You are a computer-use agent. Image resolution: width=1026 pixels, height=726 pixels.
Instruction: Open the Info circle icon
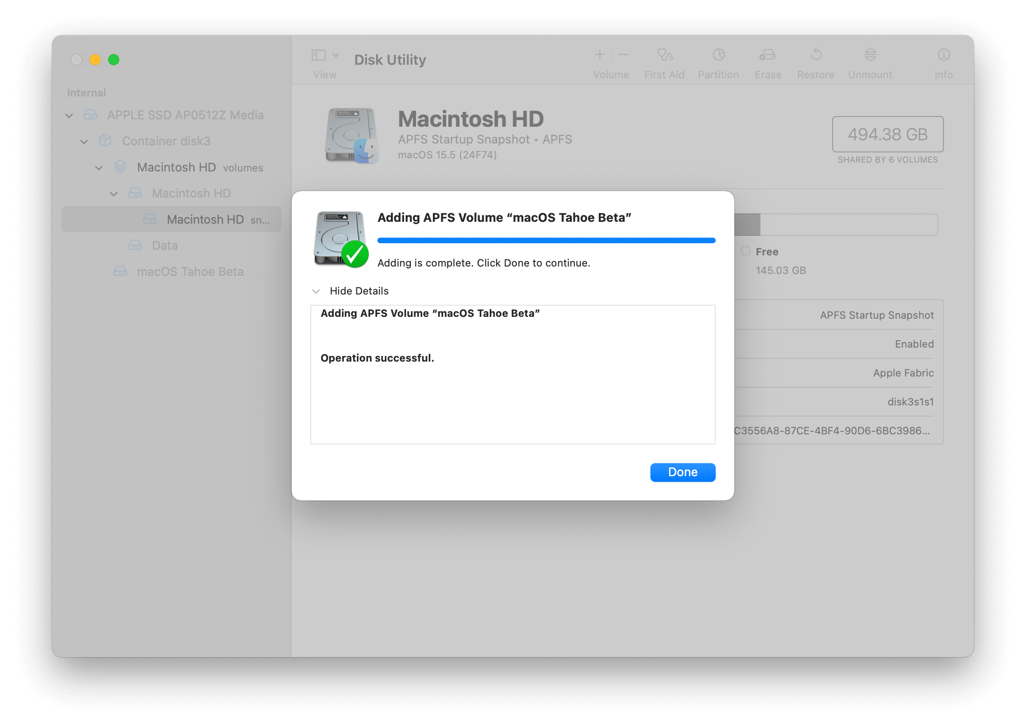tap(944, 55)
